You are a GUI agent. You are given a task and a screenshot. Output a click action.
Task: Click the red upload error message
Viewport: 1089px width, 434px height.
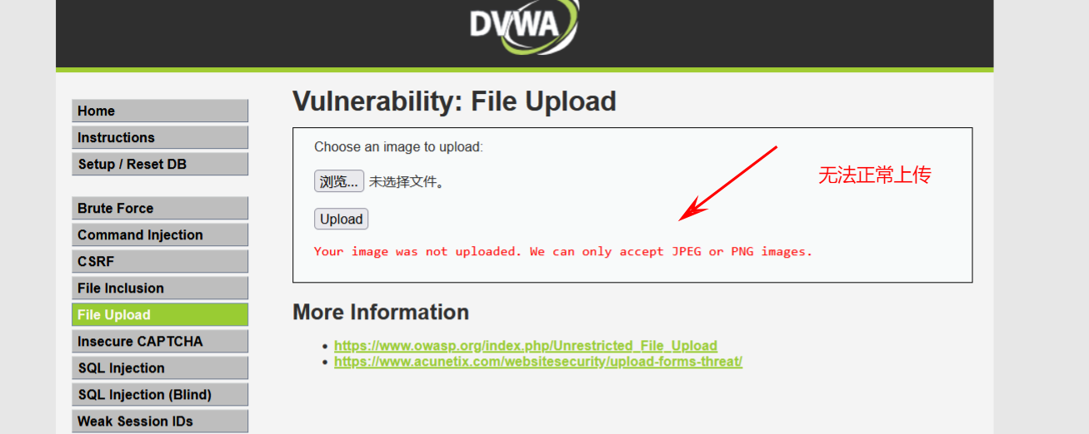tap(563, 251)
